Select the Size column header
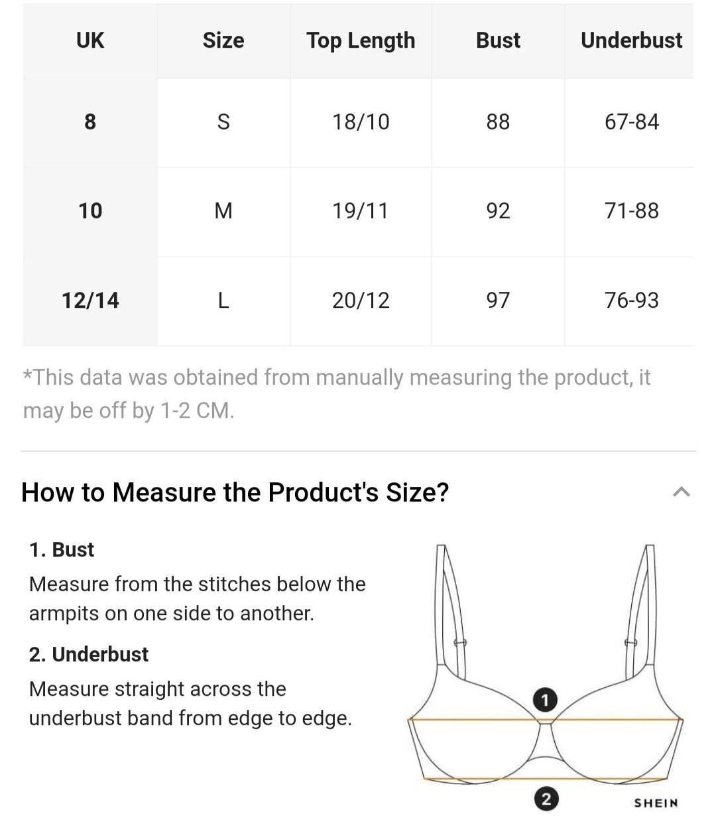Image resolution: width=716 pixels, height=816 pixels. point(223,40)
